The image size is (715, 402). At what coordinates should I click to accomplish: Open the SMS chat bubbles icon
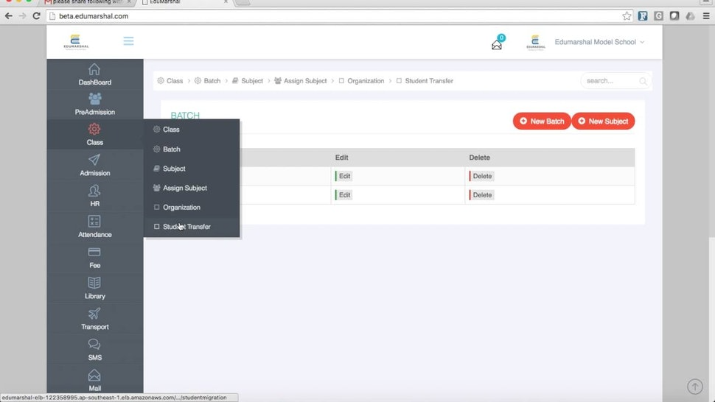coord(94,344)
